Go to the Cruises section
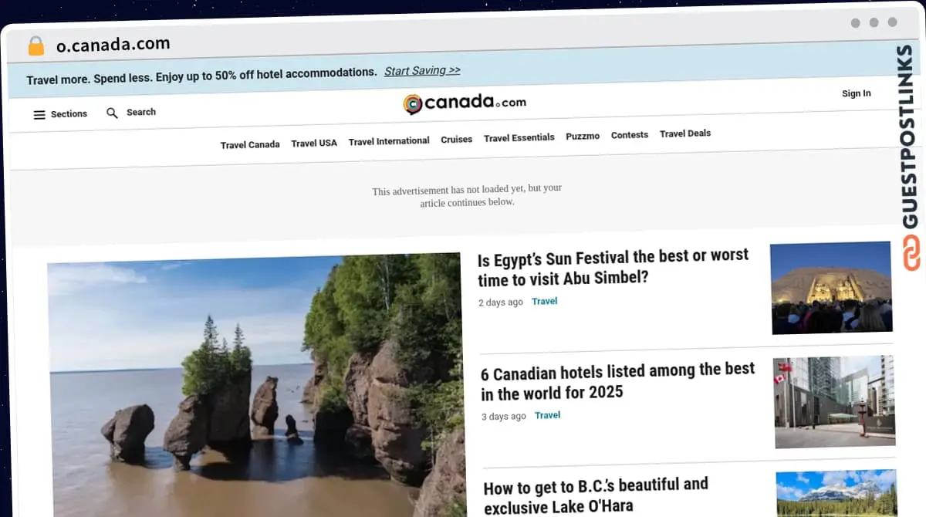This screenshot has width=926, height=517. (x=457, y=140)
